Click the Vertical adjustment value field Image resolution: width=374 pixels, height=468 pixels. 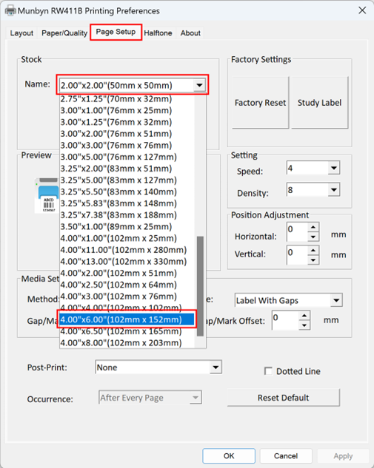[297, 255]
